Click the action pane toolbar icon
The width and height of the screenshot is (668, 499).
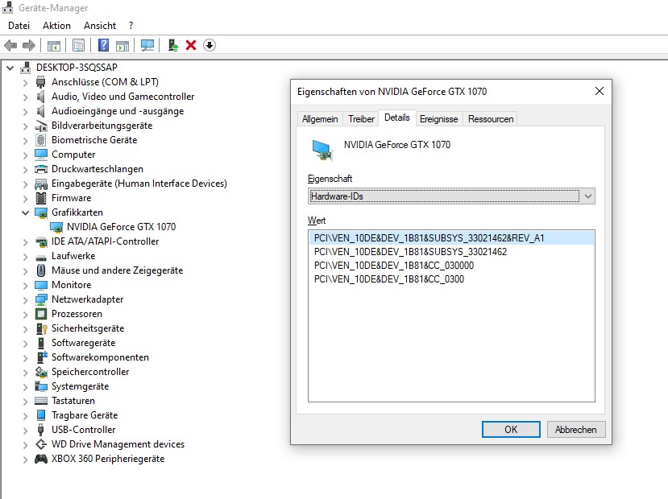pyautogui.click(x=122, y=46)
